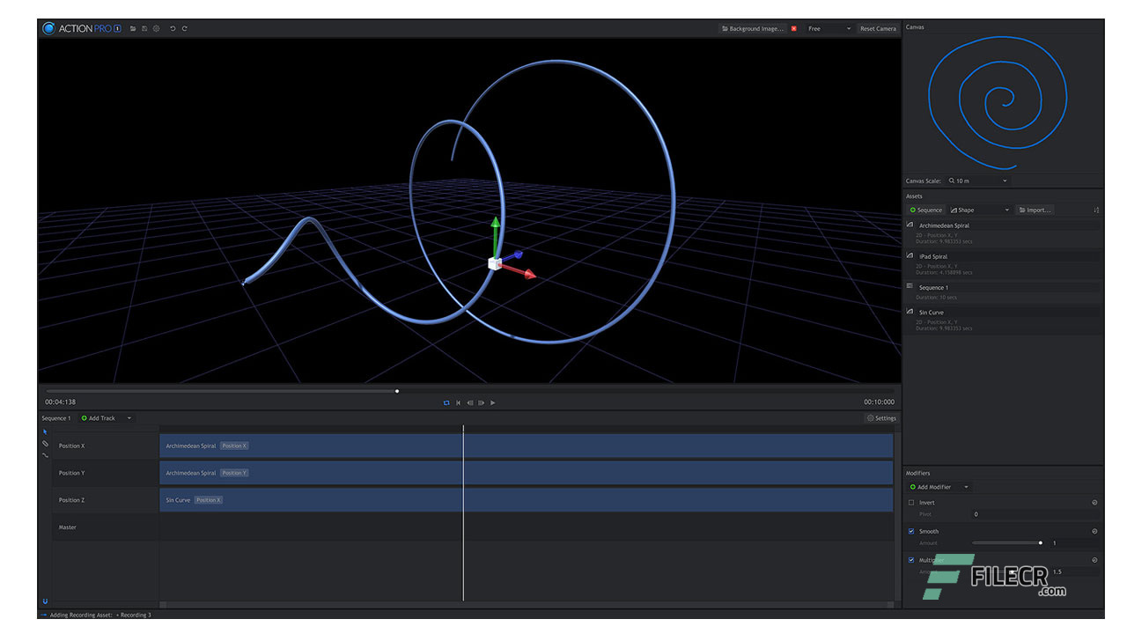Click Sin Curve clip on Position Z
This screenshot has height=634, width=1127.
click(x=527, y=500)
